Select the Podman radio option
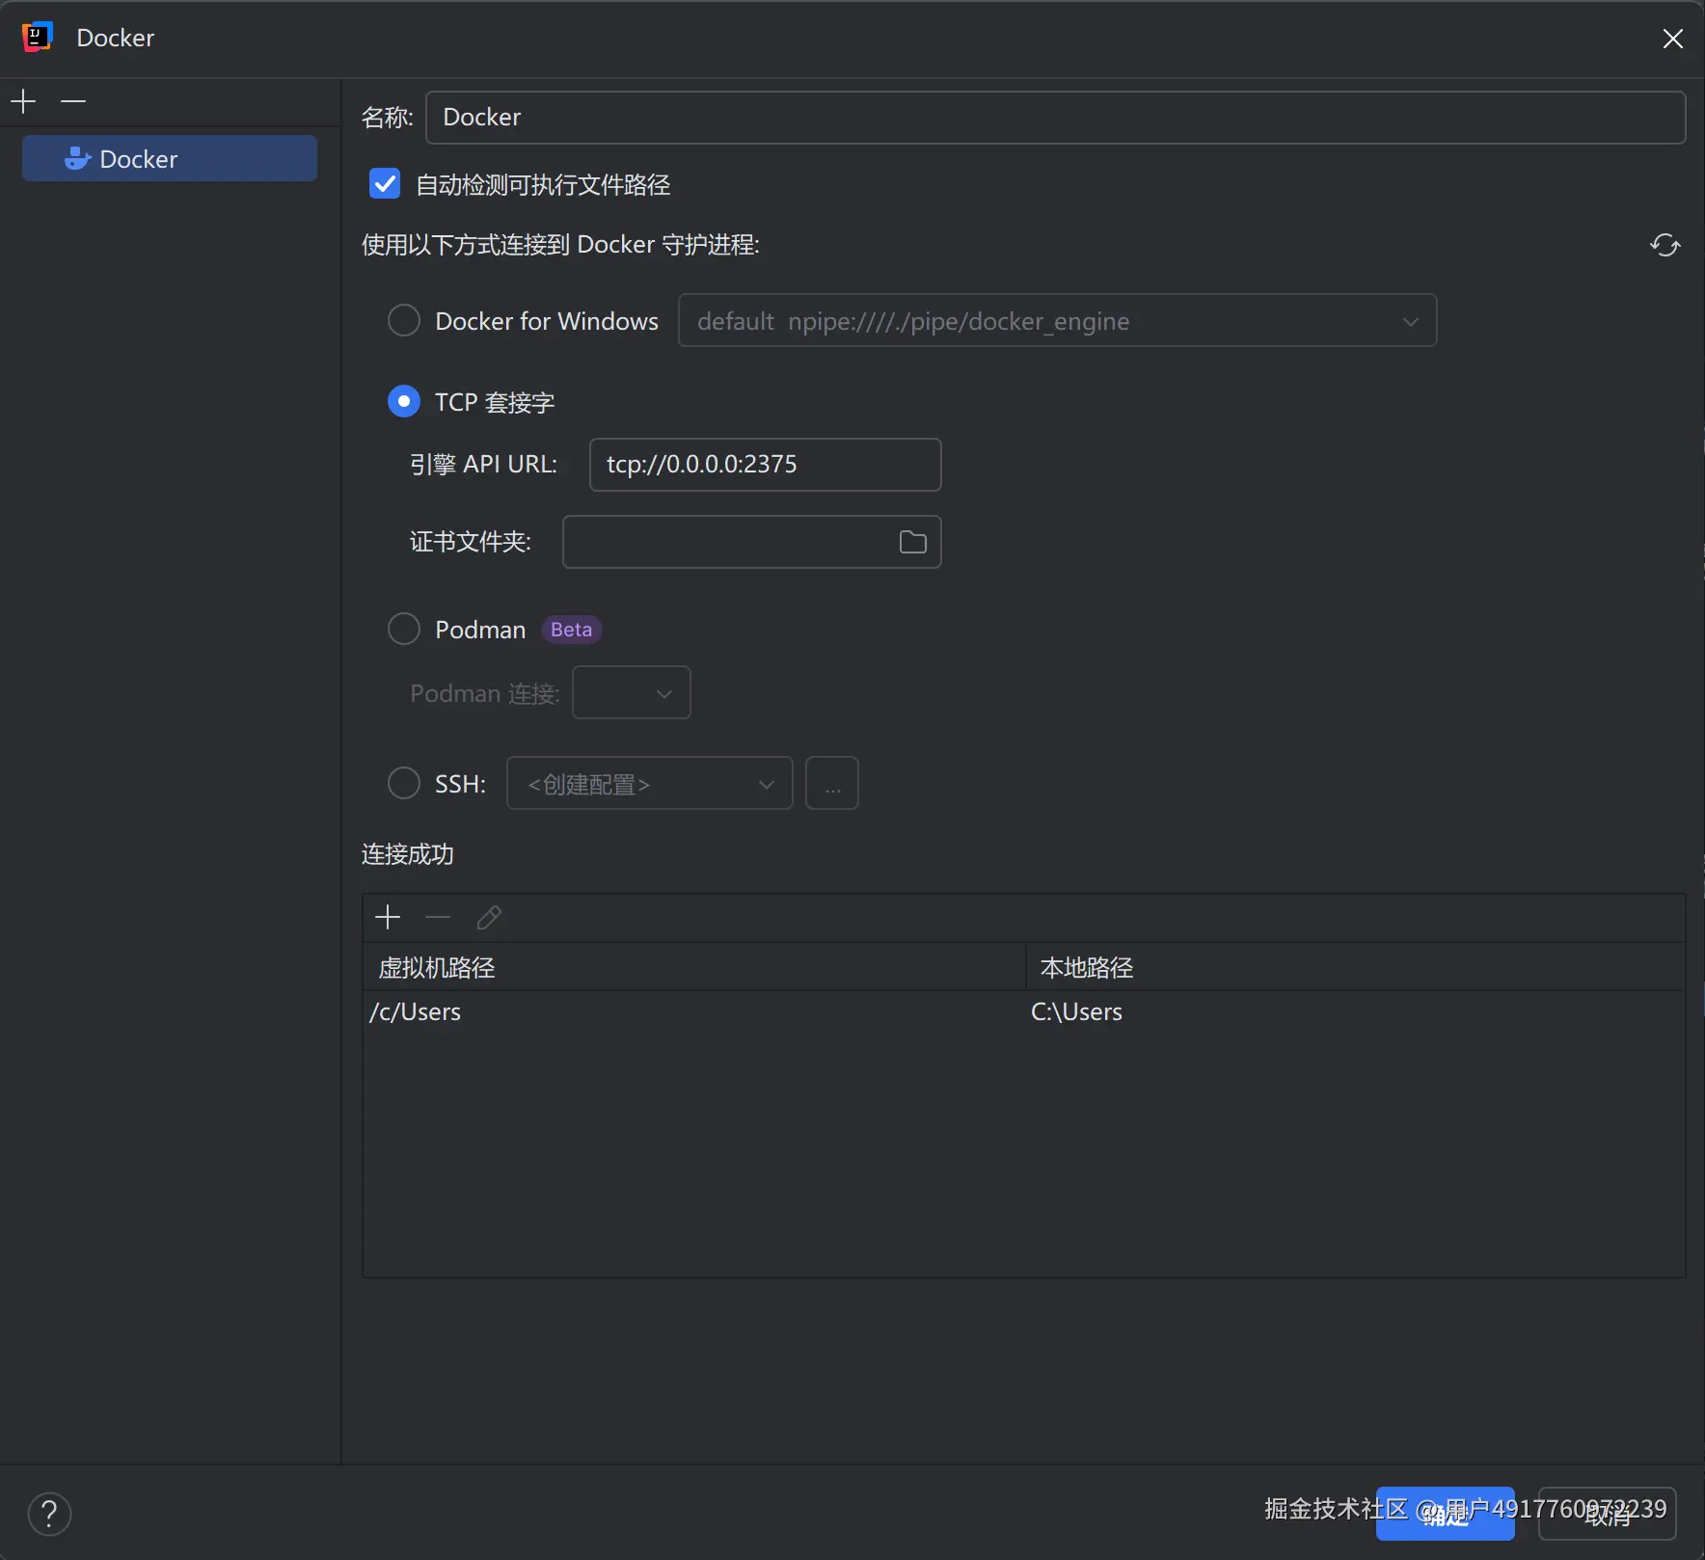The image size is (1705, 1560). click(404, 629)
